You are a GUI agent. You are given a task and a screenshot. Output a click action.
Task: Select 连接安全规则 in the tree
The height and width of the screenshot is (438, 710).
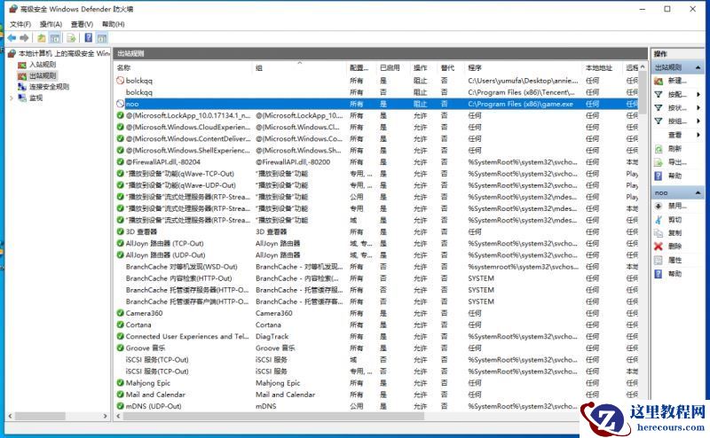tap(49, 86)
